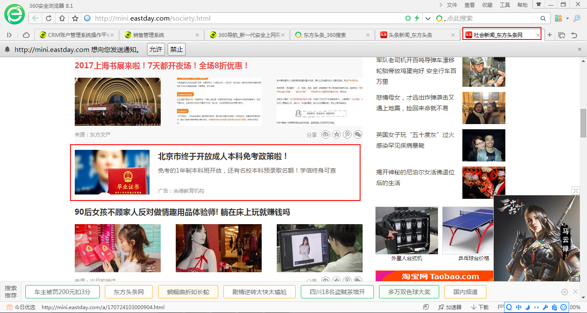Viewport: 587px width, 313px height.
Task: Refresh the current page
Action: click(49, 18)
